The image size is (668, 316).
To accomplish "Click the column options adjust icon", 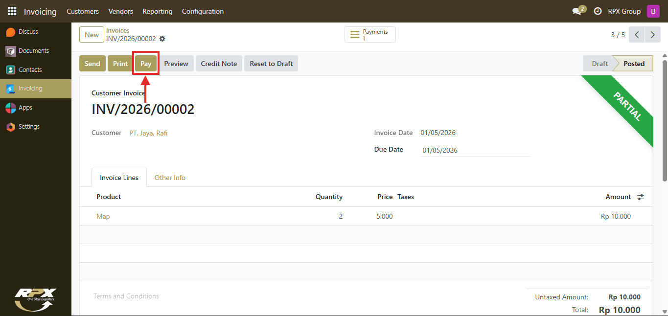I will coord(641,197).
